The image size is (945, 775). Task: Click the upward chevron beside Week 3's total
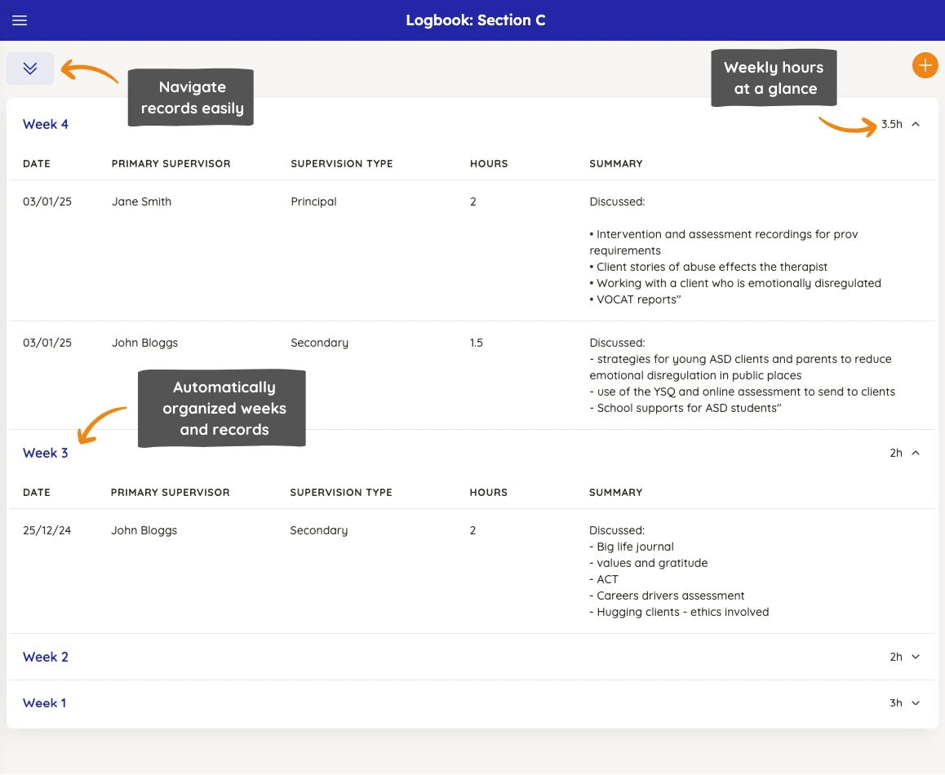[916, 453]
